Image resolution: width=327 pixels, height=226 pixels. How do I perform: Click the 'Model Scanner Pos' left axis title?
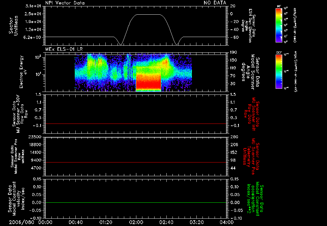point(18,156)
